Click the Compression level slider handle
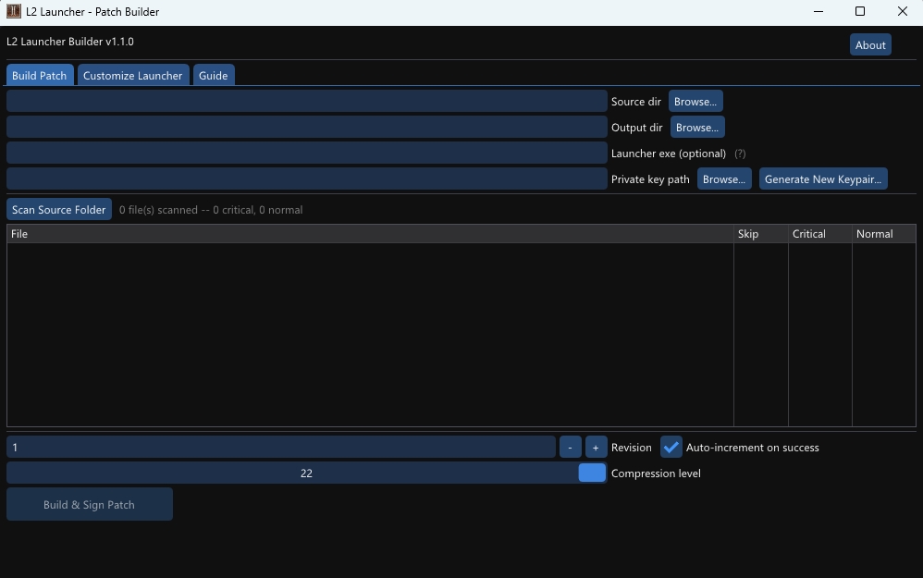This screenshot has height=578, width=923. tap(592, 473)
